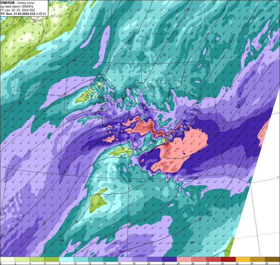Select the legend scale value '2'

15,263
